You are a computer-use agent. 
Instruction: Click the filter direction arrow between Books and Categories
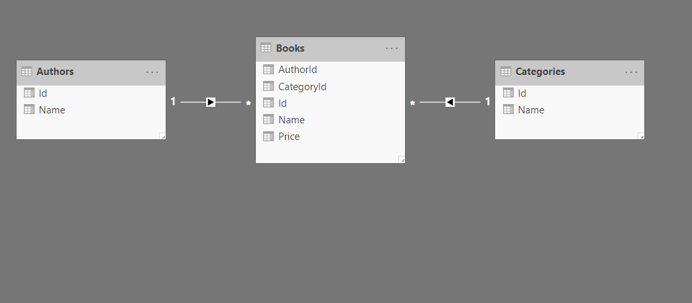coord(450,102)
